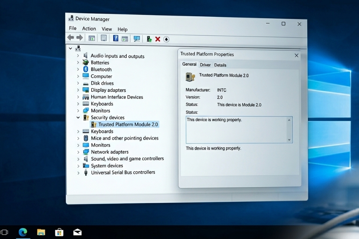359x239 pixels.
Task: Click the device status box scroll-down arrow
Action: pyautogui.click(x=289, y=140)
